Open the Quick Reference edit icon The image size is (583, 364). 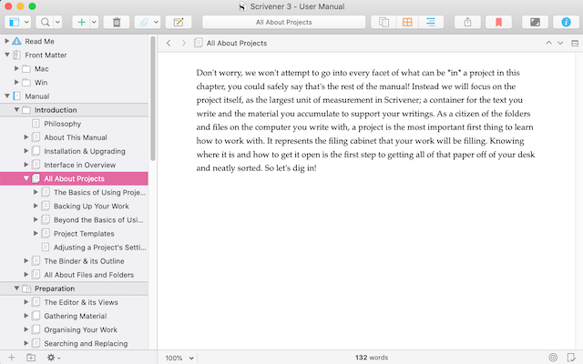coord(179,22)
